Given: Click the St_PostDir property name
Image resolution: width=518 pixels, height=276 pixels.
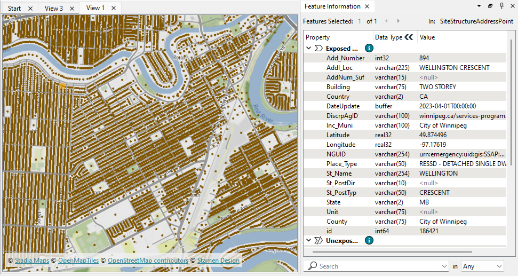Looking at the screenshot, I should pyautogui.click(x=340, y=183).
